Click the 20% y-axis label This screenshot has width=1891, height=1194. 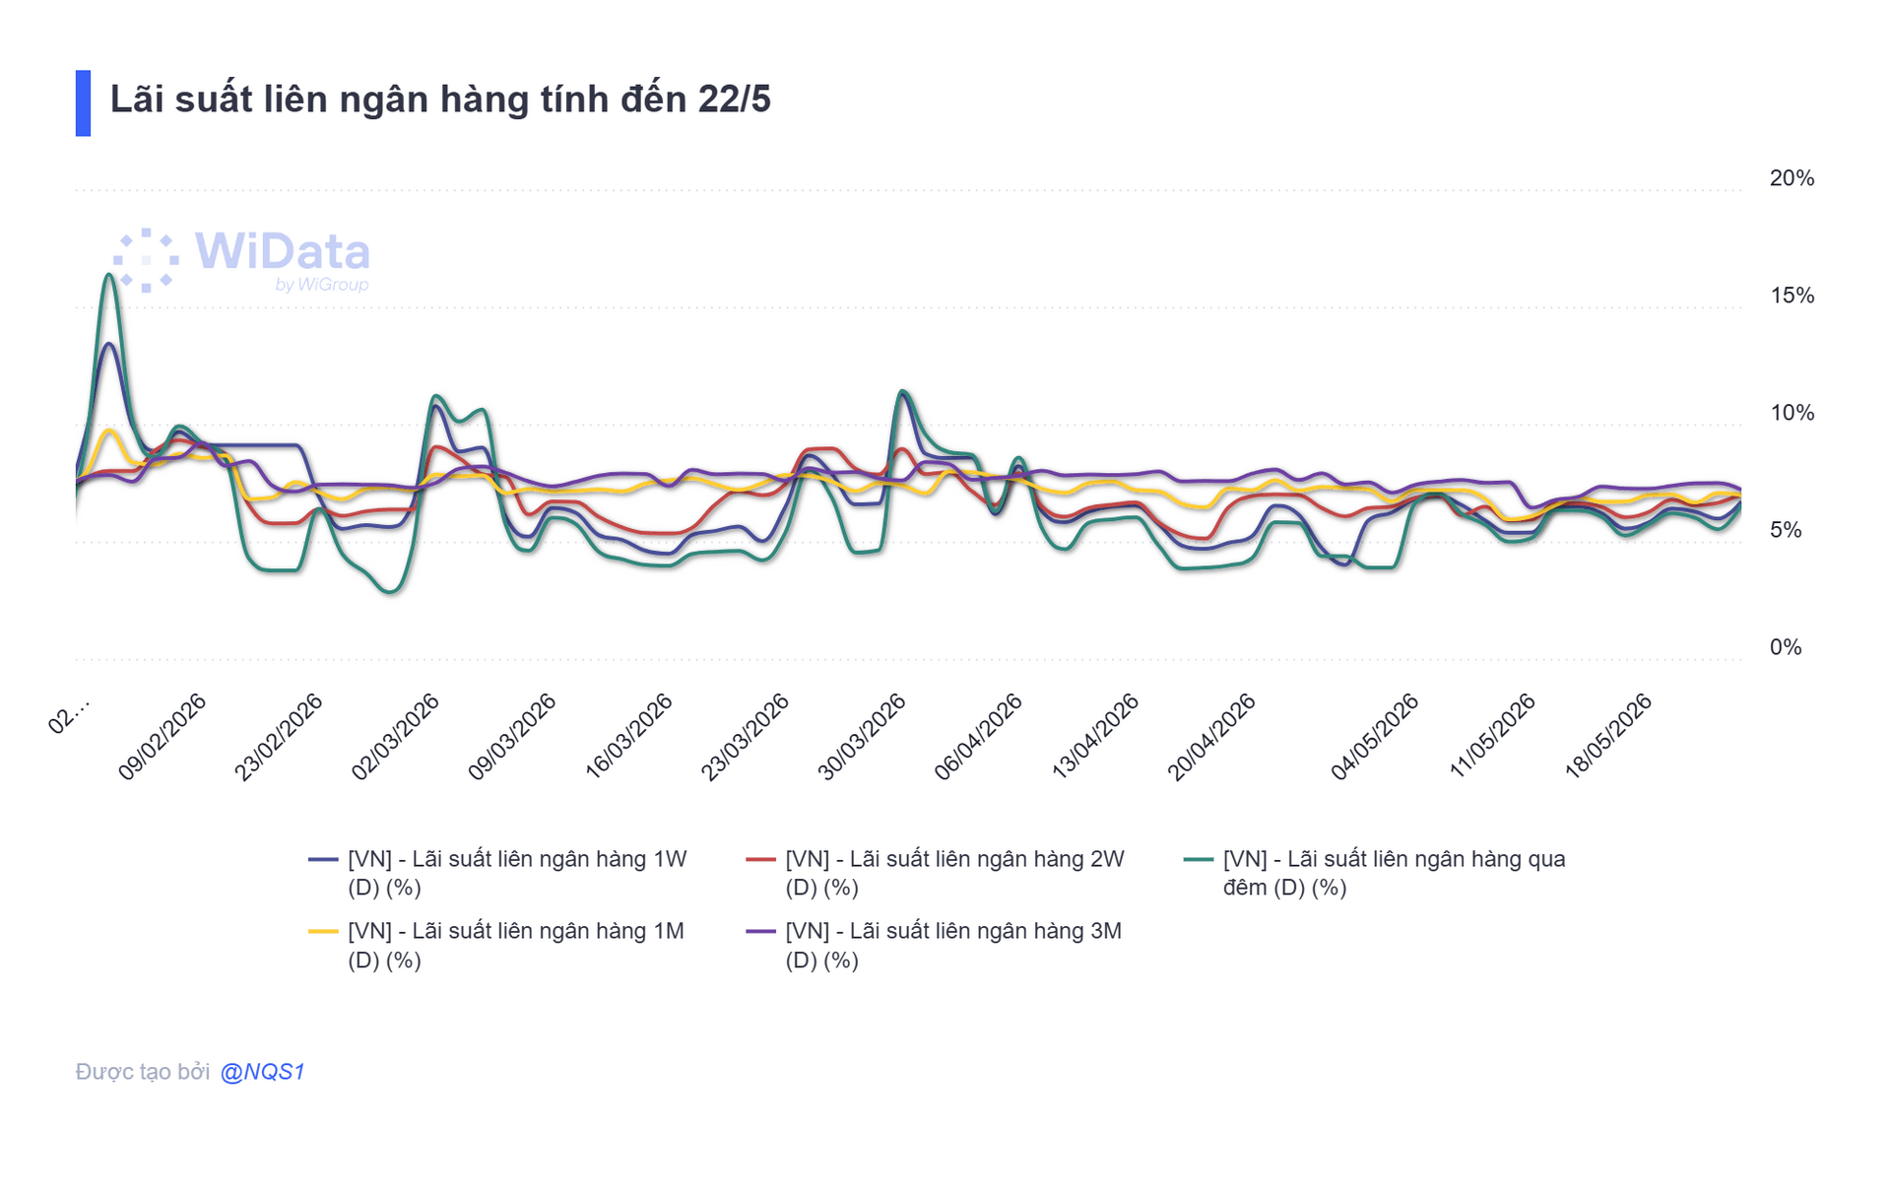pos(1792,178)
